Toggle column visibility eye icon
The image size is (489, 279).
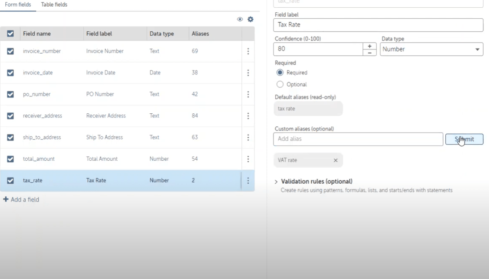pyautogui.click(x=240, y=19)
